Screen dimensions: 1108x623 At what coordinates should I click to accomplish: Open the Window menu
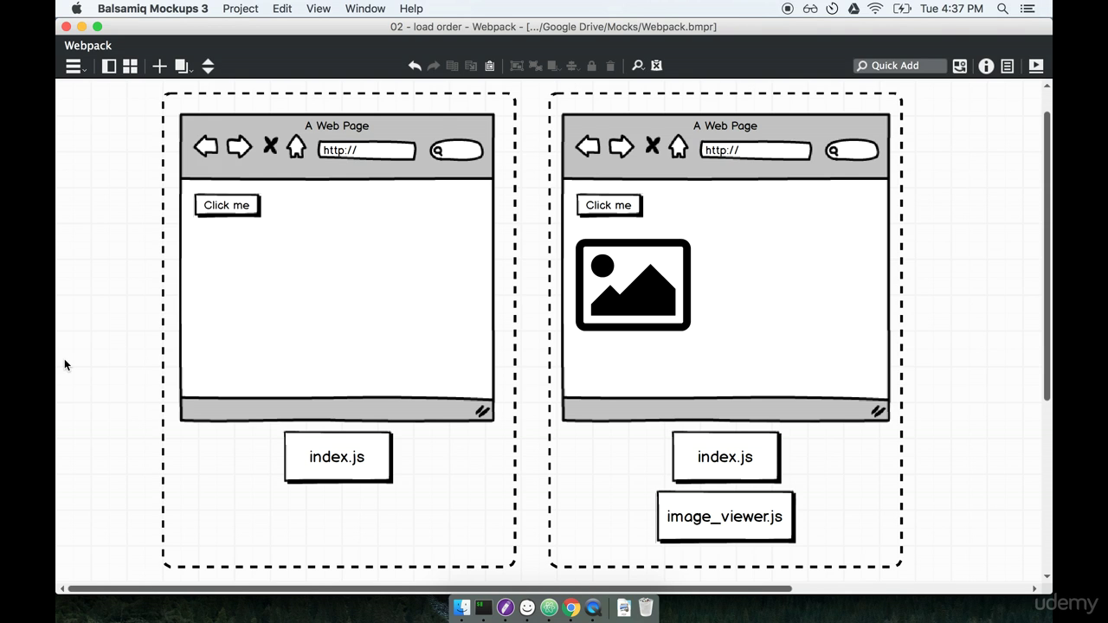[x=364, y=9]
